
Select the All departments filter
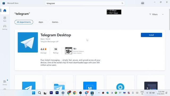point(24,22)
